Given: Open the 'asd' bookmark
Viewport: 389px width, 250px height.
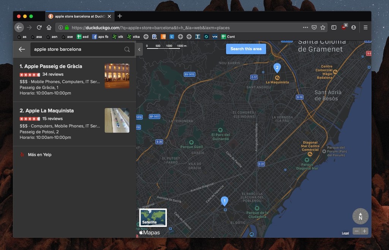Looking at the screenshot, I should [x=82, y=37].
